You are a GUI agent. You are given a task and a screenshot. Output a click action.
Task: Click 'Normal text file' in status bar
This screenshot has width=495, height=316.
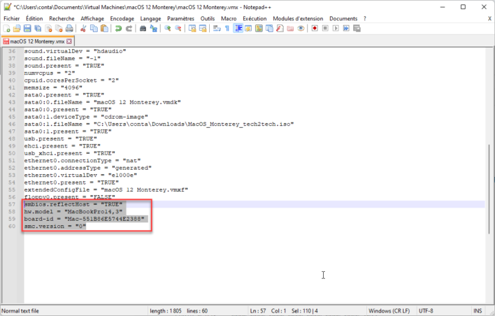(x=20, y=311)
